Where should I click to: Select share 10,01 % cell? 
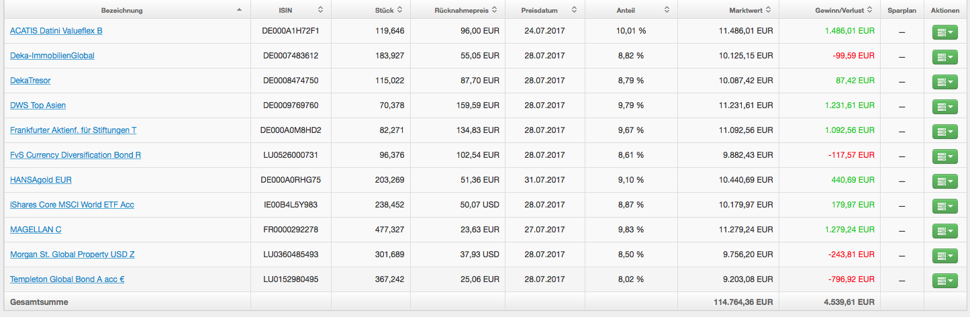click(x=631, y=31)
